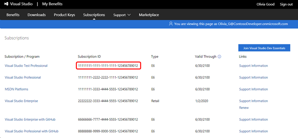Click the Olivia_G@ContosoDeveloper email banner text
This screenshot has width=298, height=138.
click(231, 24)
